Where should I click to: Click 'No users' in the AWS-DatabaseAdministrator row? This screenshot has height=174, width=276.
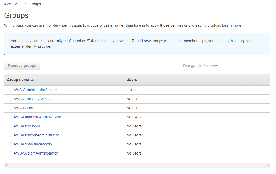[134, 117]
